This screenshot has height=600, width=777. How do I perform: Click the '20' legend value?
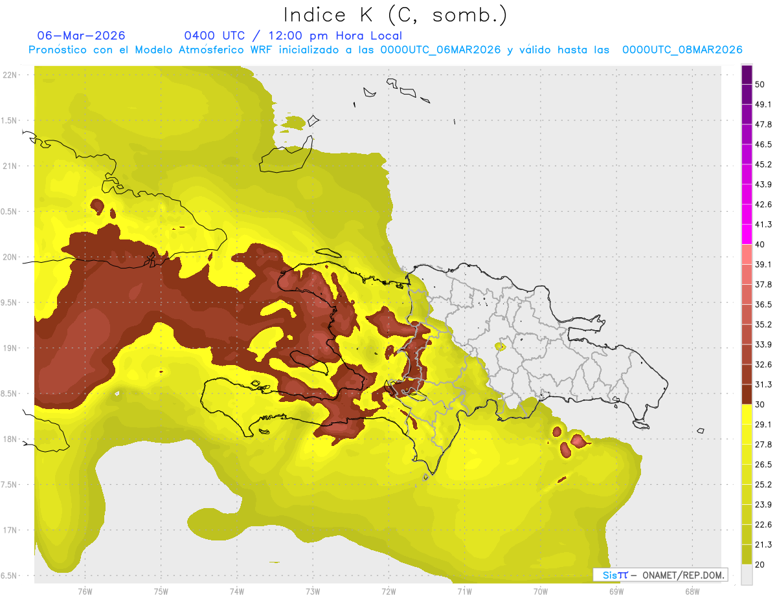(x=760, y=564)
